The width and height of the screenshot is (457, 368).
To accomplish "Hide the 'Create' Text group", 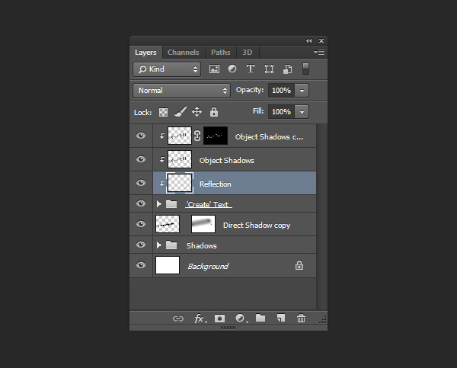I will click(141, 203).
